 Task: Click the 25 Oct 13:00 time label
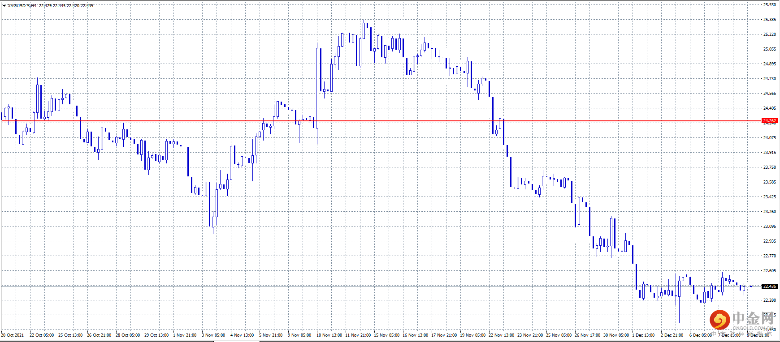(70, 335)
